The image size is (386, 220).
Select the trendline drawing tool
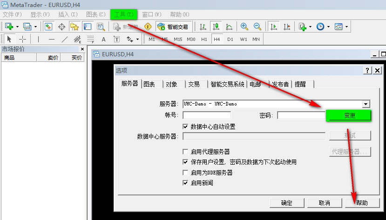coord(65,40)
